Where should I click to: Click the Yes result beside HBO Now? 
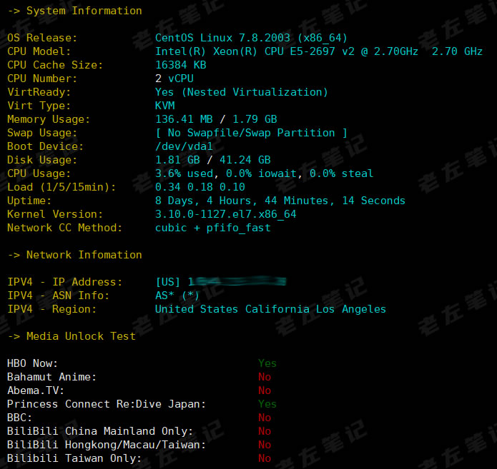(267, 363)
